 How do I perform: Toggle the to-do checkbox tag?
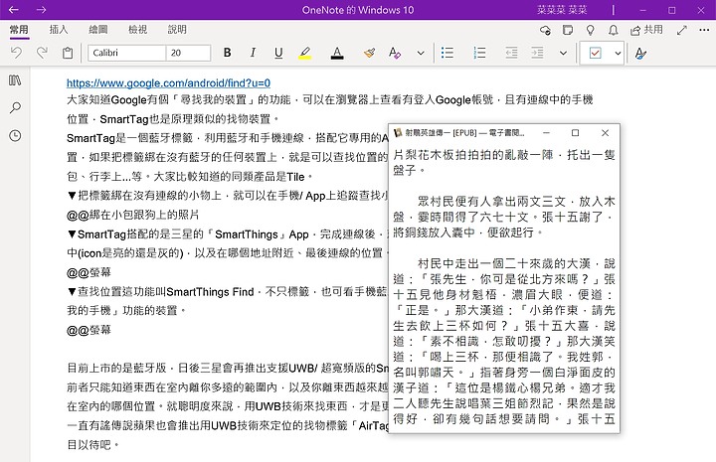click(x=595, y=53)
